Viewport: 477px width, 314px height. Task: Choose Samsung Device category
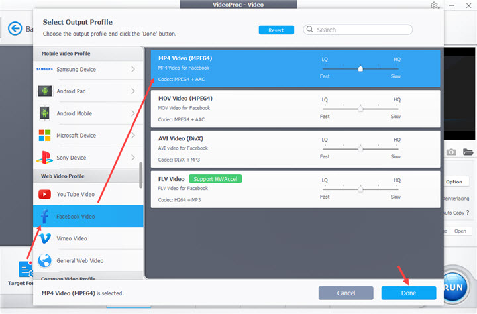click(88, 69)
